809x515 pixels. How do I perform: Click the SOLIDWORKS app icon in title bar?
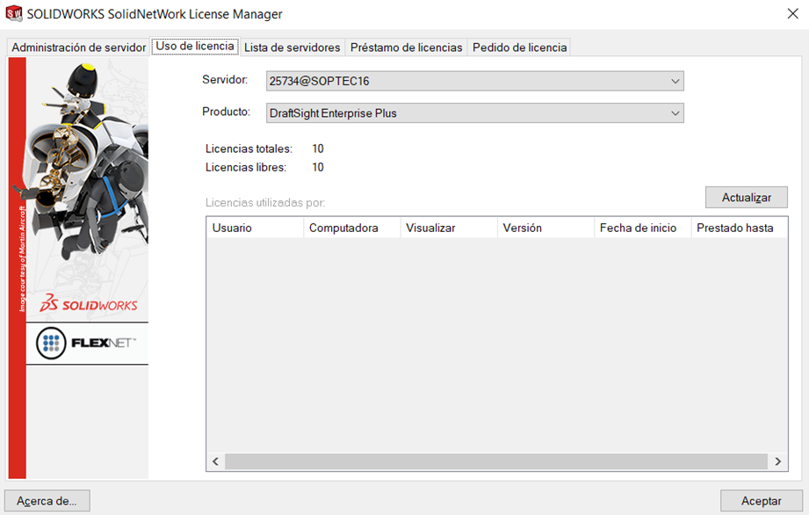[x=14, y=13]
